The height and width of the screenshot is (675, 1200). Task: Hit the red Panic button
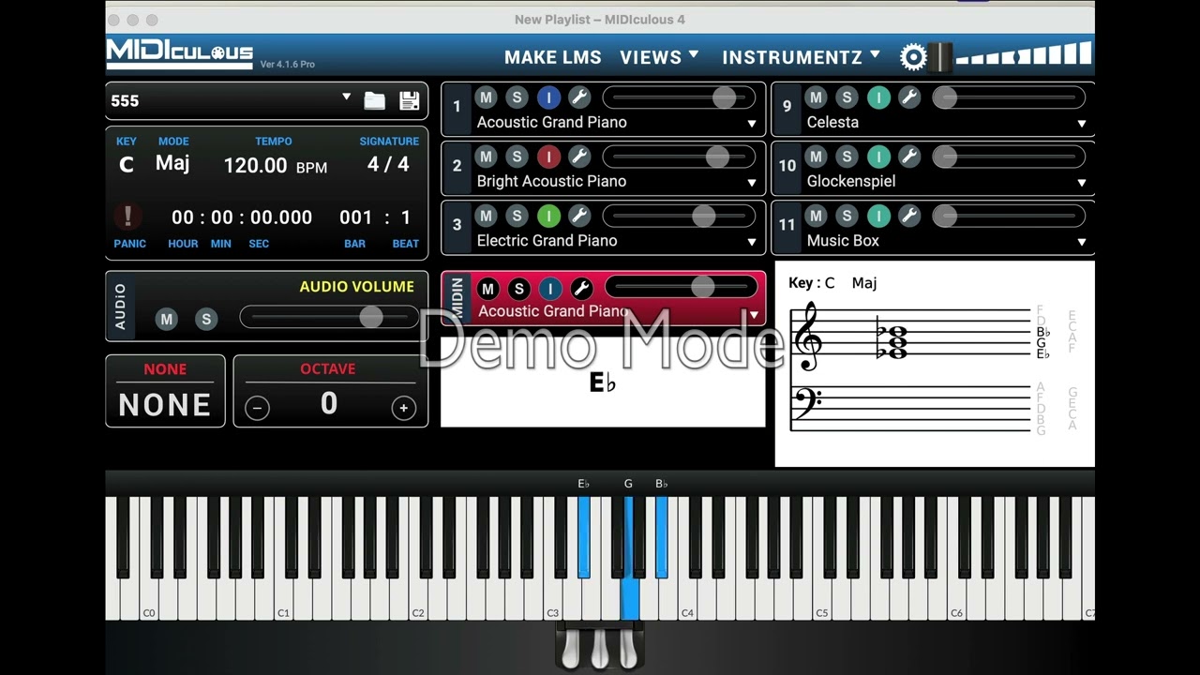[127, 217]
